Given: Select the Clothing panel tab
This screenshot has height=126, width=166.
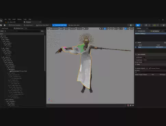Looking at the screenshot, I should coord(139,28).
